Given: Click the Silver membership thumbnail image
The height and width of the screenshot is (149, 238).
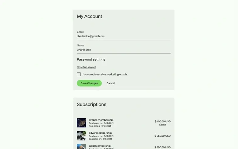Looking at the screenshot, I should 81,136.
